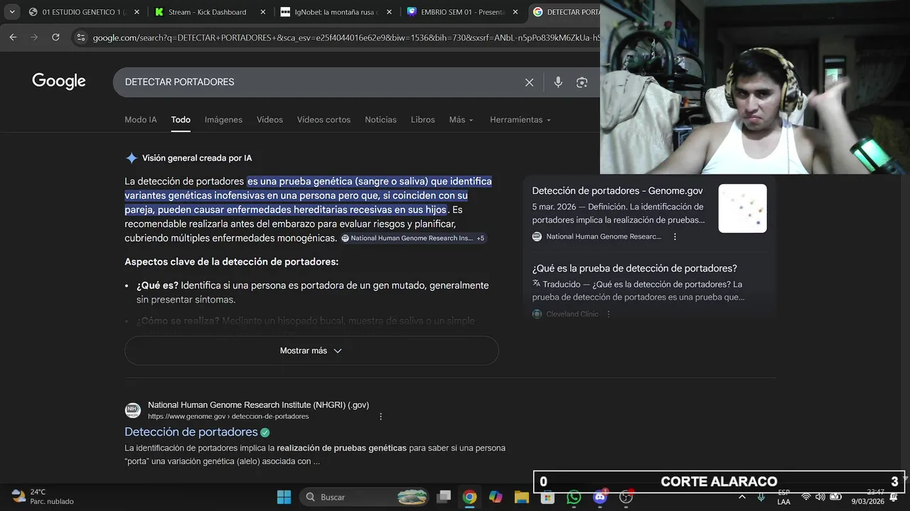Open options menu for Cleveland Clinic card
Viewport: 910px width, 511px height.
click(x=609, y=314)
